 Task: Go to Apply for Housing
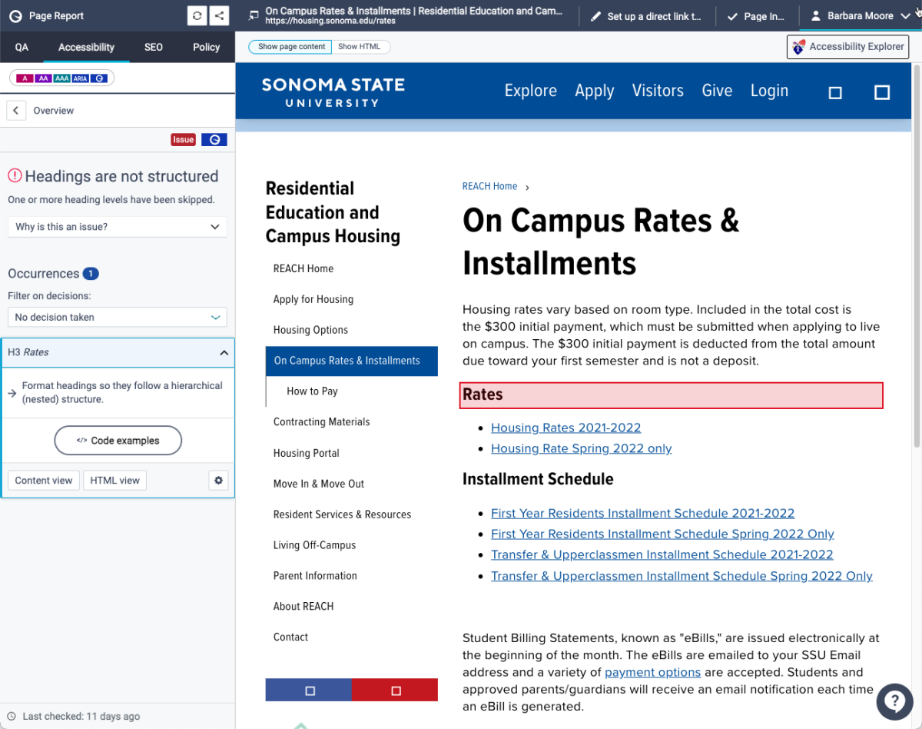point(313,299)
